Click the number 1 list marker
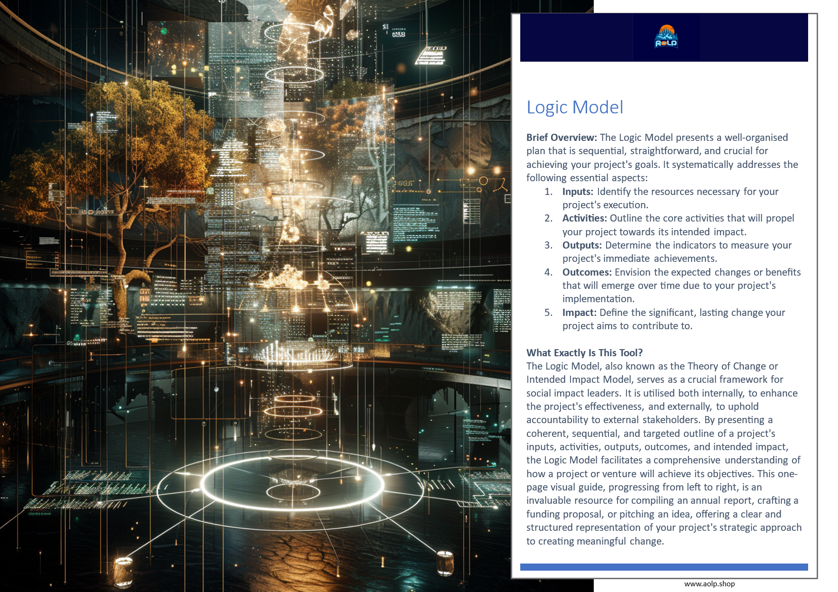 coord(548,192)
